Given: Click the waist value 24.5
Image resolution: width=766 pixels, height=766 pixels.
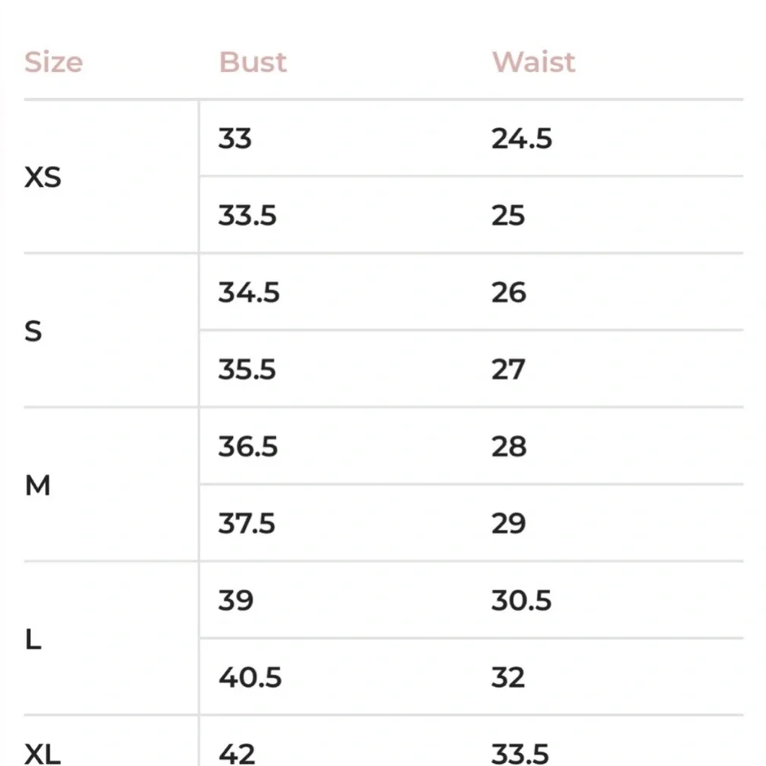Looking at the screenshot, I should (x=522, y=138).
